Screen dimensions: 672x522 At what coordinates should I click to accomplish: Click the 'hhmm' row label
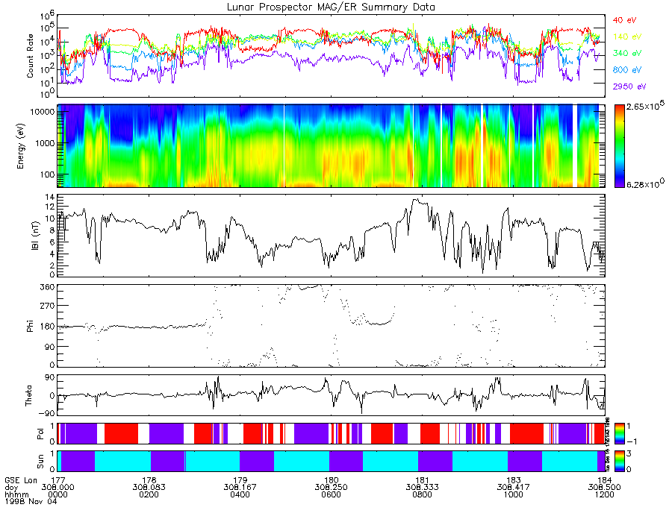tap(15, 494)
